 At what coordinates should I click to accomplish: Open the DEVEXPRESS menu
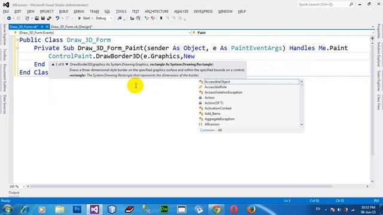(203, 11)
